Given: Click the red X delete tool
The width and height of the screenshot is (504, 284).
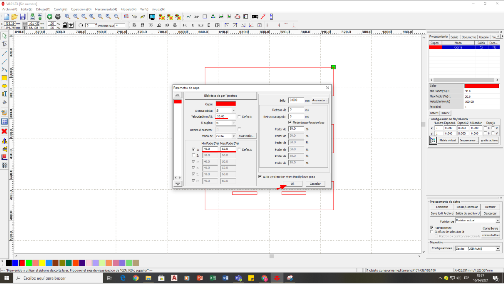Looking at the screenshot, I should (4, 131).
